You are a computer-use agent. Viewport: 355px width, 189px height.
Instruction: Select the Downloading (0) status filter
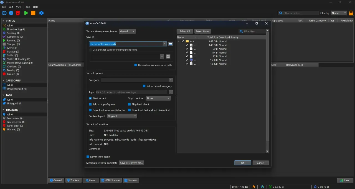(16, 29)
